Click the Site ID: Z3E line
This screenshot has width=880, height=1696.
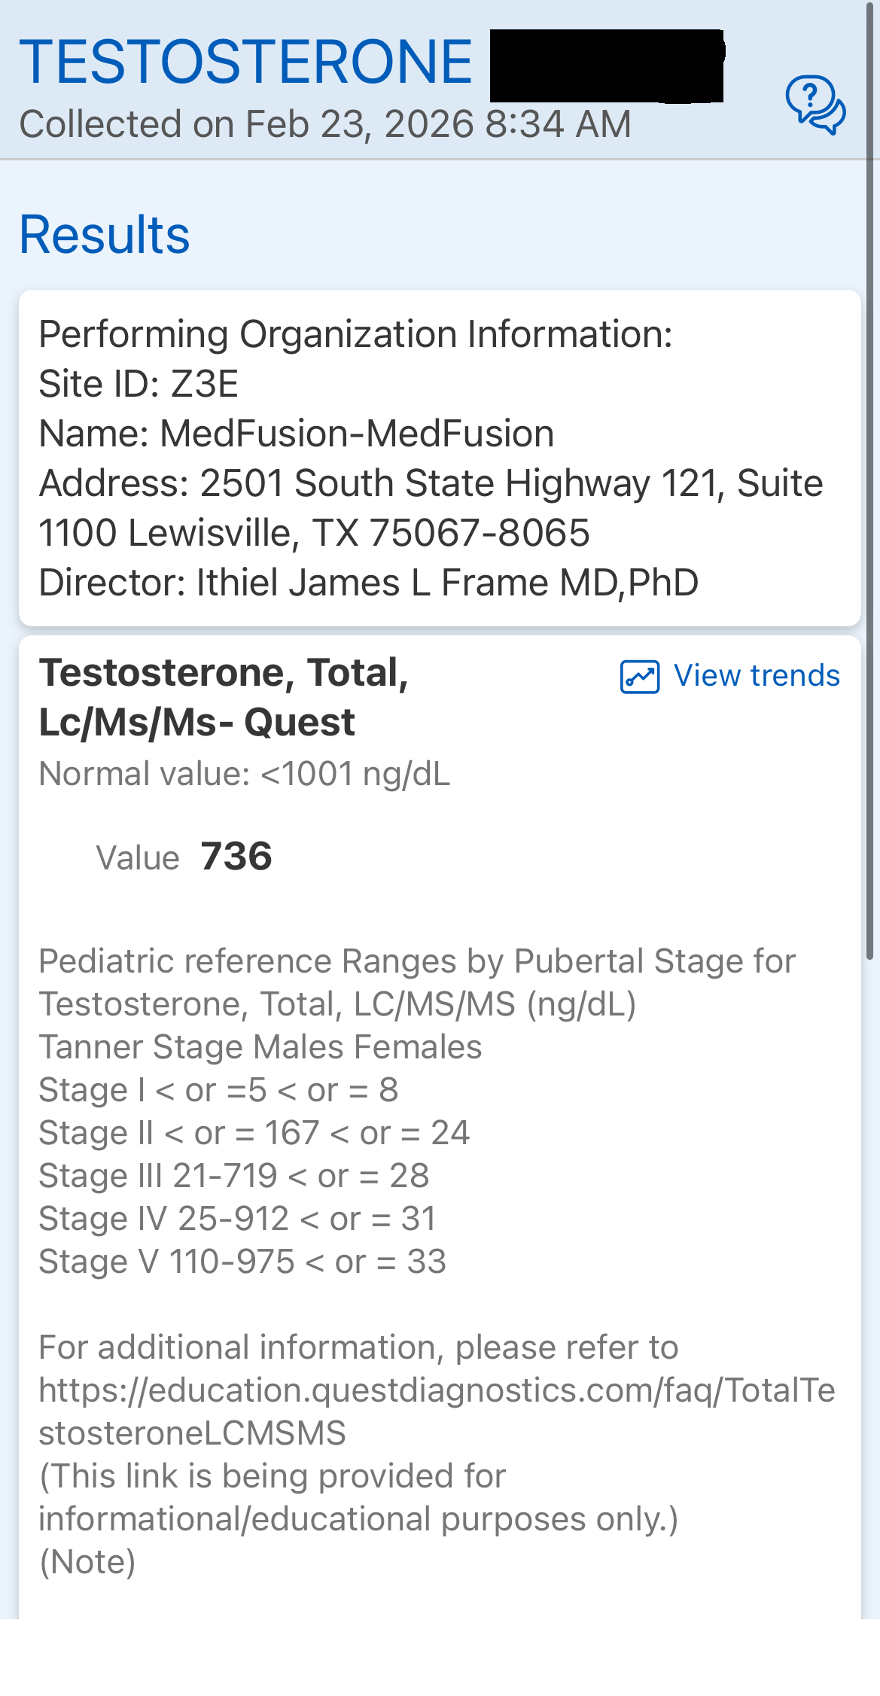click(139, 384)
